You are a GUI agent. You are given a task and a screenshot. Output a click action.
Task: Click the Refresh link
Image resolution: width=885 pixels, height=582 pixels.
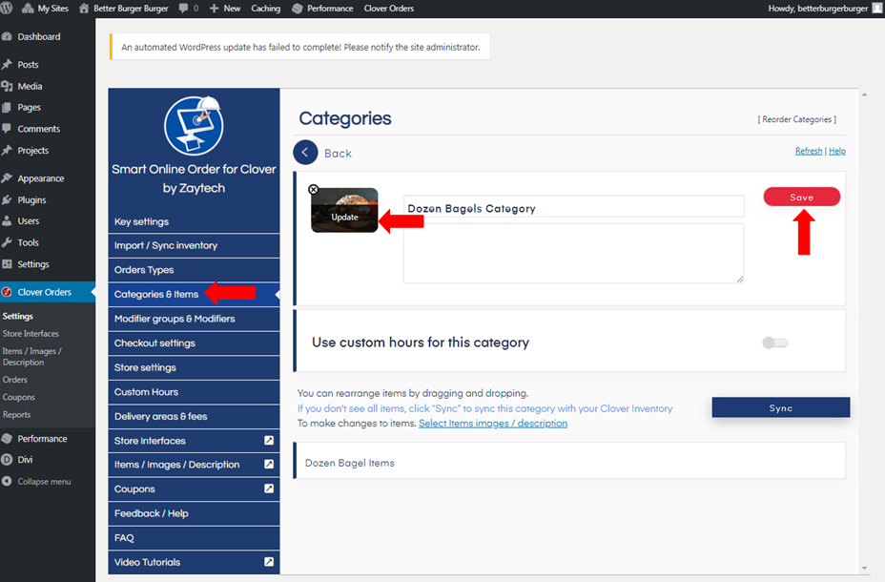click(x=809, y=151)
